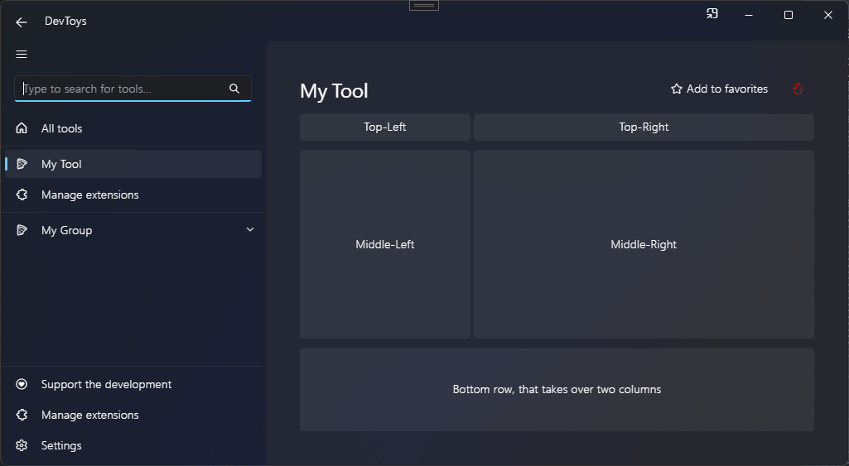Open the upper Manage extensions entry
The width and height of the screenshot is (849, 466).
pyautogui.click(x=133, y=195)
